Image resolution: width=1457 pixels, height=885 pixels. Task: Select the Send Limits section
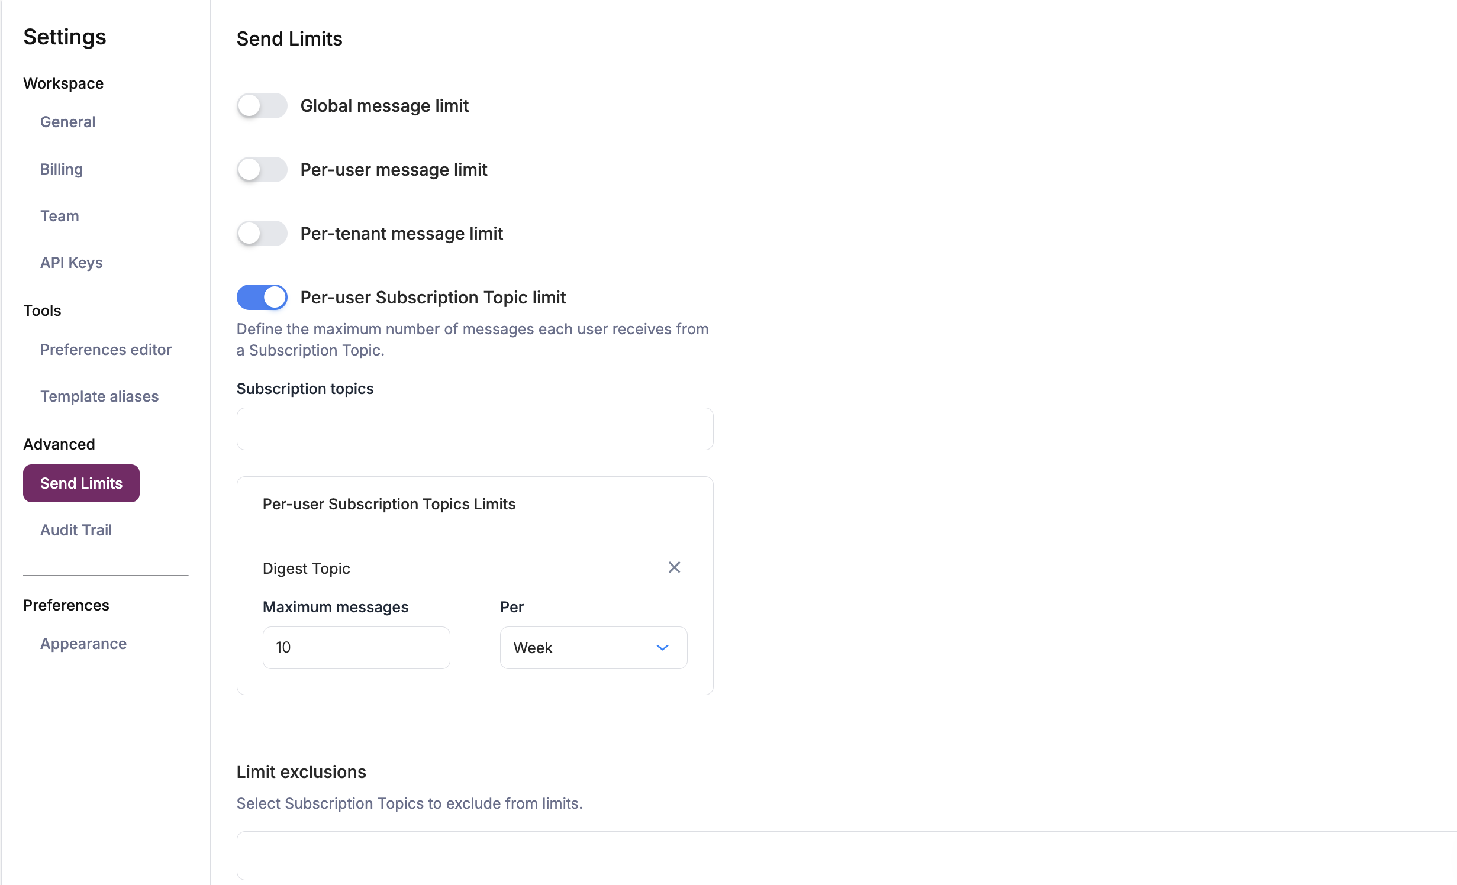(80, 483)
